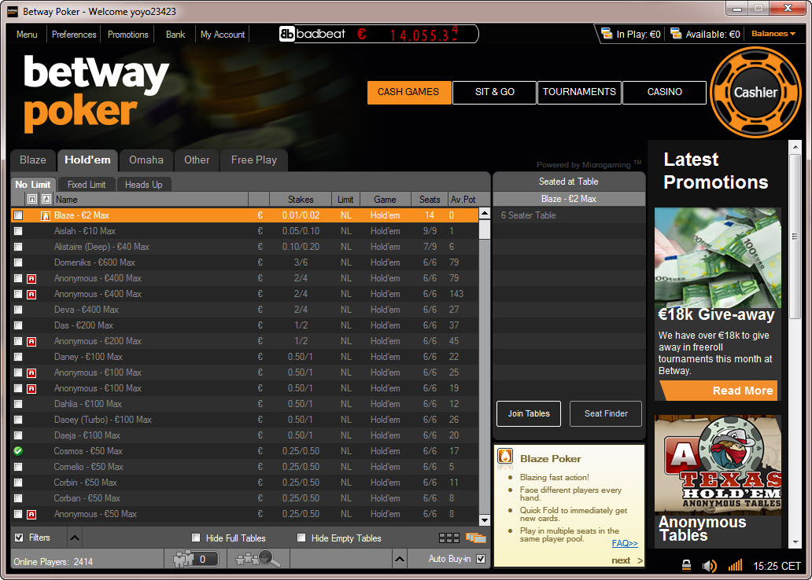Enable the Hide Empty Tables checkbox

301,538
